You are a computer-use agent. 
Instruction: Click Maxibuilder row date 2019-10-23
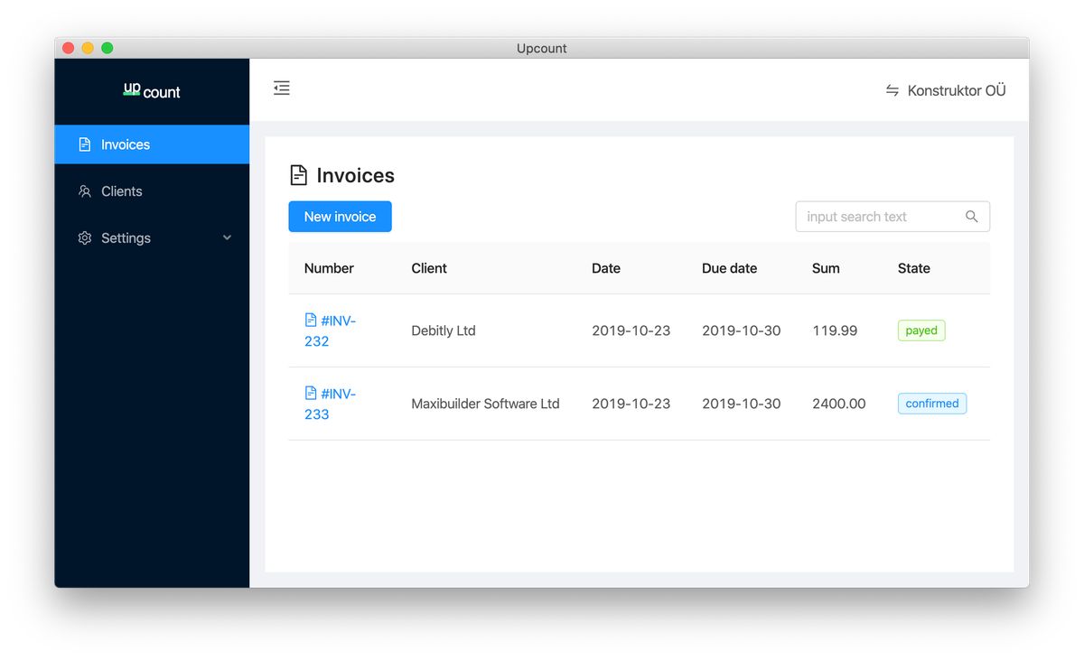coord(631,404)
